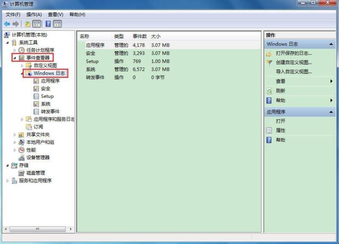Click the Up One Level folder icon
Image resolution: width=339 pixels, height=244 pixels.
click(x=28, y=24)
